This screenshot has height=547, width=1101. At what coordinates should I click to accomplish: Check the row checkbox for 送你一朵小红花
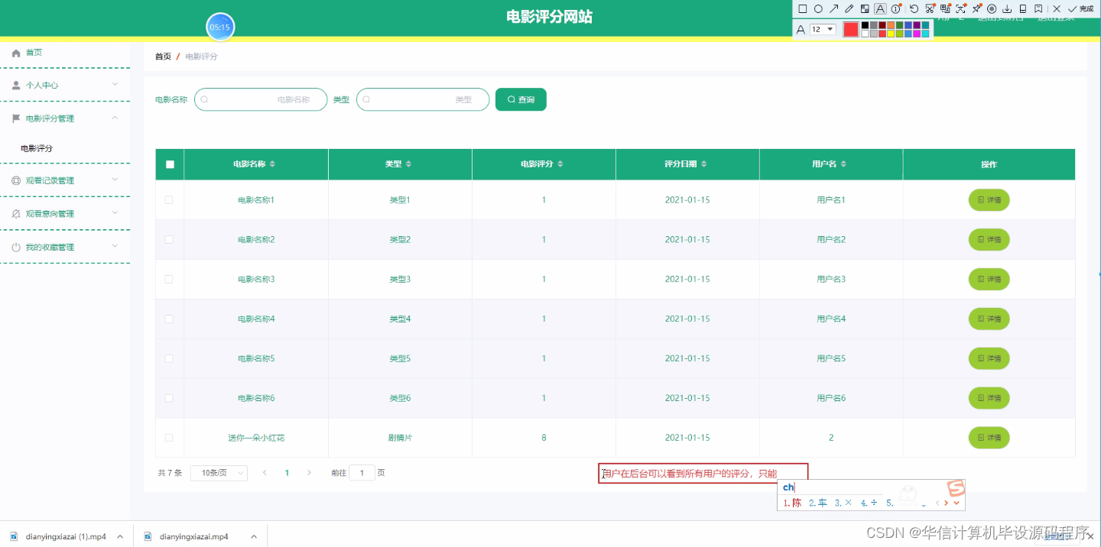[169, 437]
